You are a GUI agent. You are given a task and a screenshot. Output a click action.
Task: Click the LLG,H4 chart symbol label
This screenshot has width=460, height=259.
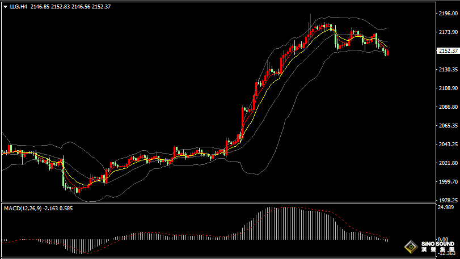point(18,7)
